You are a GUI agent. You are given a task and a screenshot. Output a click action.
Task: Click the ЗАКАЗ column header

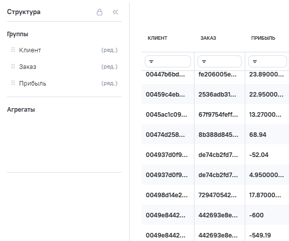pos(208,38)
